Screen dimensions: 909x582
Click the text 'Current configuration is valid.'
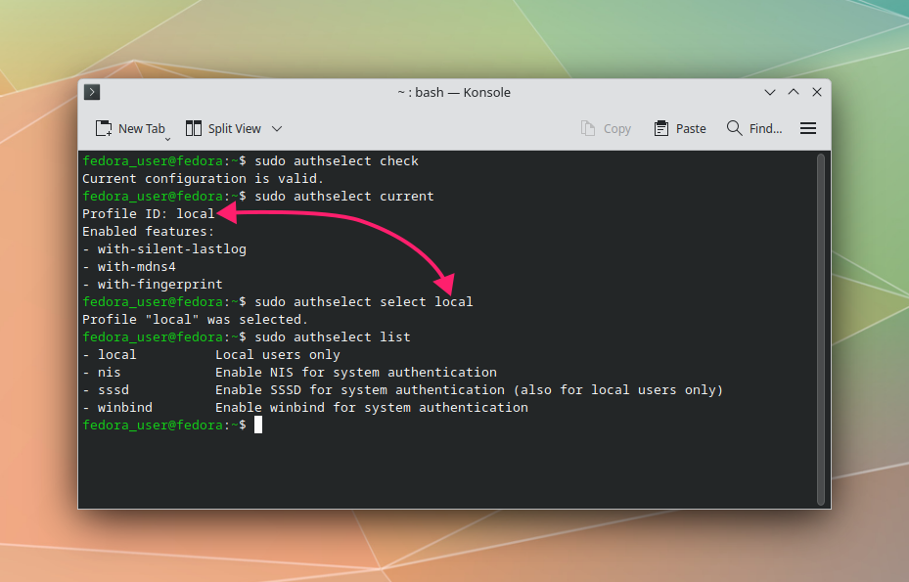coord(203,179)
